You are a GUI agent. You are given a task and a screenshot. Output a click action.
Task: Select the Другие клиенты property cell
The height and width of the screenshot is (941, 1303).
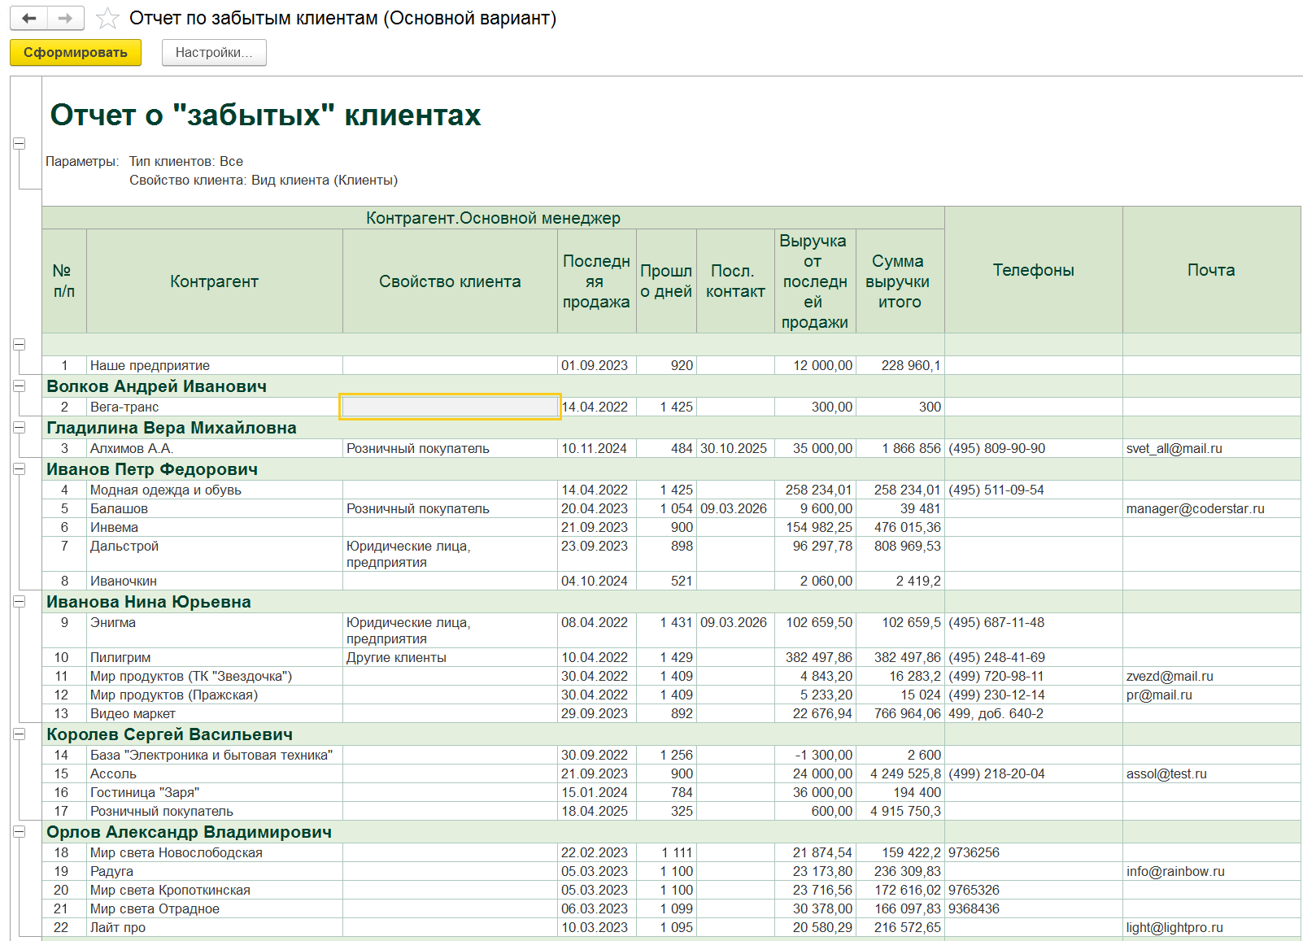(x=450, y=657)
